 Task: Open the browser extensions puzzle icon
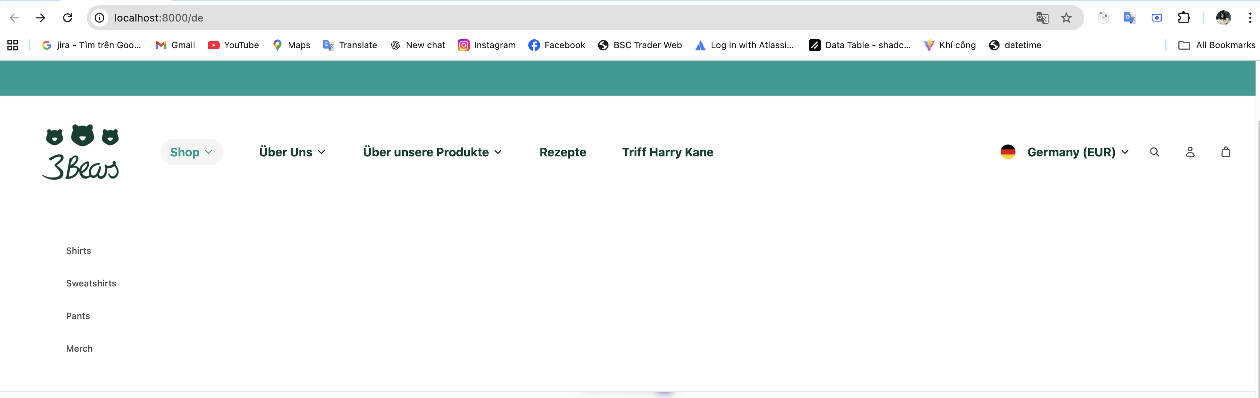coord(1184,17)
